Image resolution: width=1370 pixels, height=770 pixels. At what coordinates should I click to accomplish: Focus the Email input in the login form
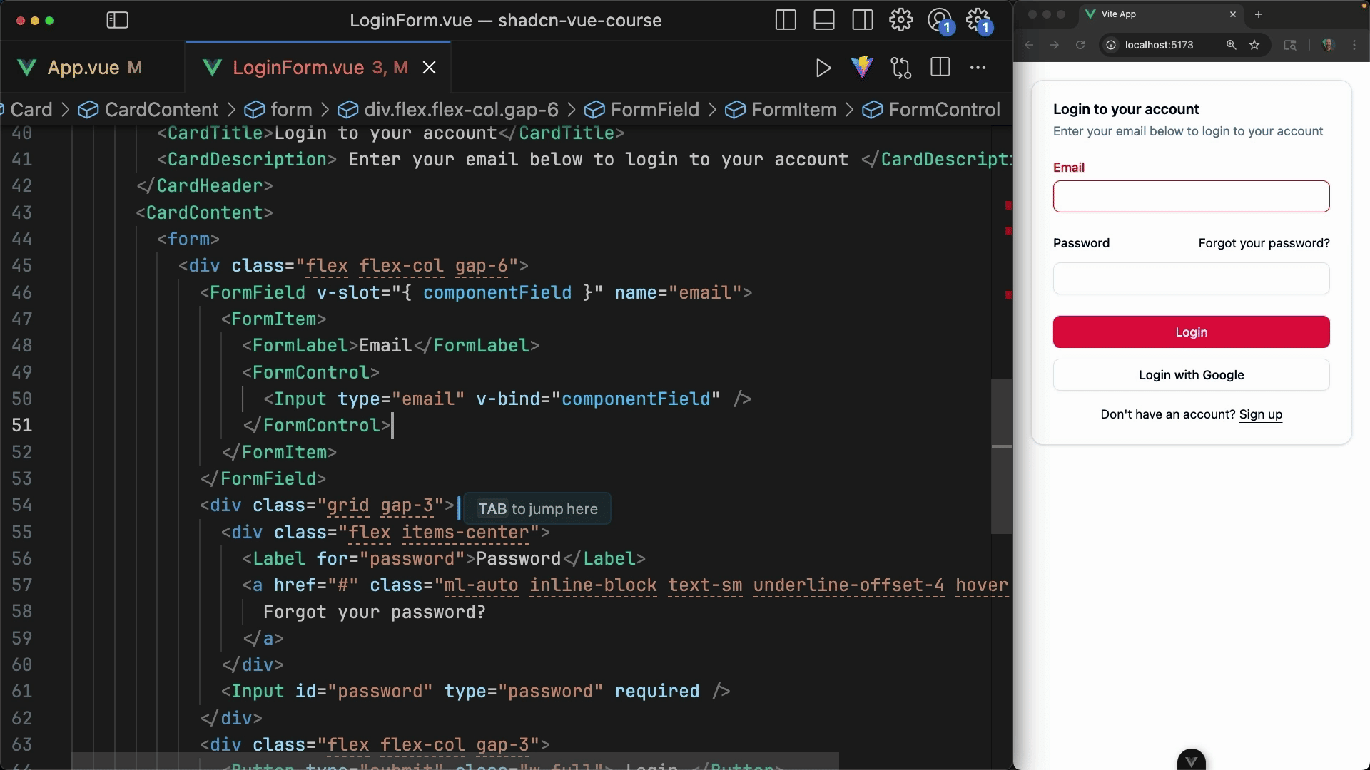click(x=1191, y=196)
